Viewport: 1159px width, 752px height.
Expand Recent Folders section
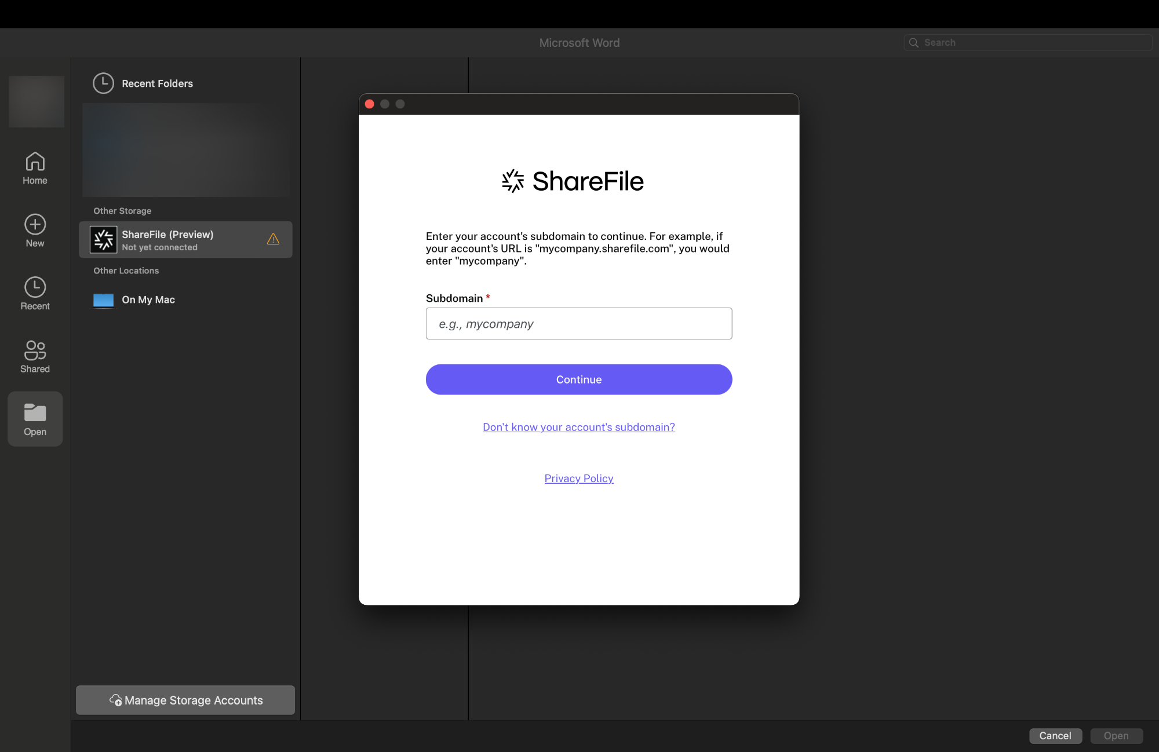point(156,82)
